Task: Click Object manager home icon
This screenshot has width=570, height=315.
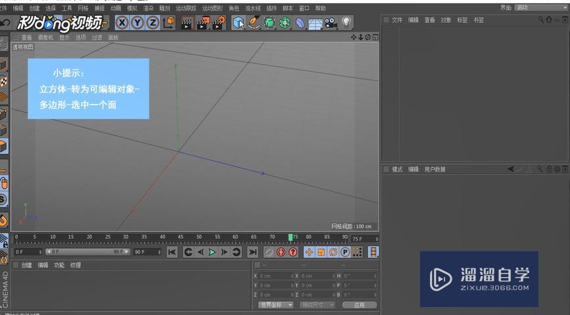Action: [549, 20]
